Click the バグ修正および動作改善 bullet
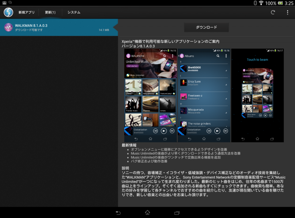This screenshot has width=295, height=218. (x=149, y=161)
